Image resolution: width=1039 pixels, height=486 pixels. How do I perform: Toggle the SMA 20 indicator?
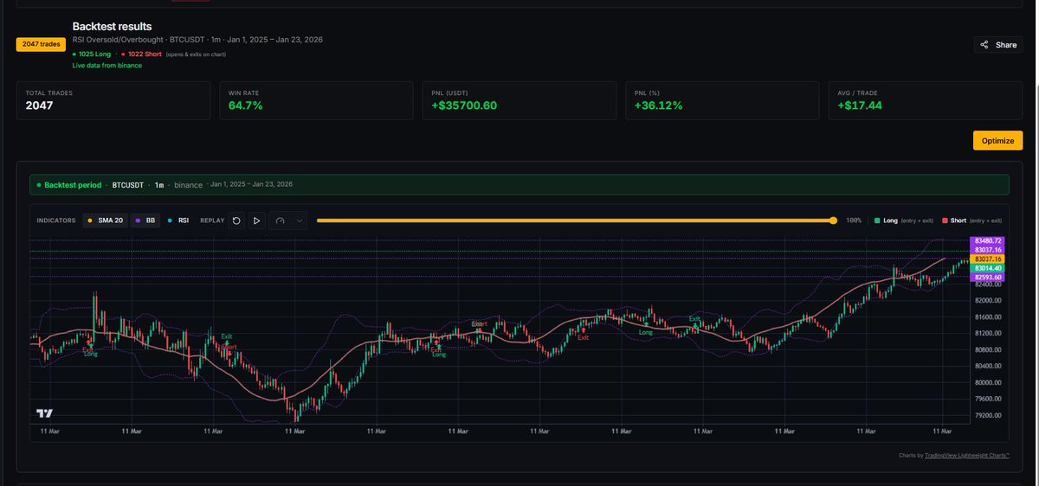click(x=104, y=221)
